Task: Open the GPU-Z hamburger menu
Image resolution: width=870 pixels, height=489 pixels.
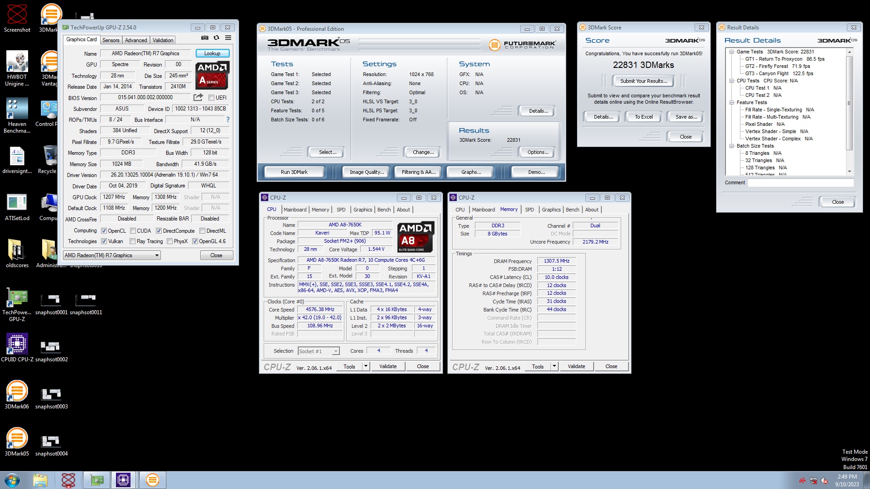Action: point(228,38)
